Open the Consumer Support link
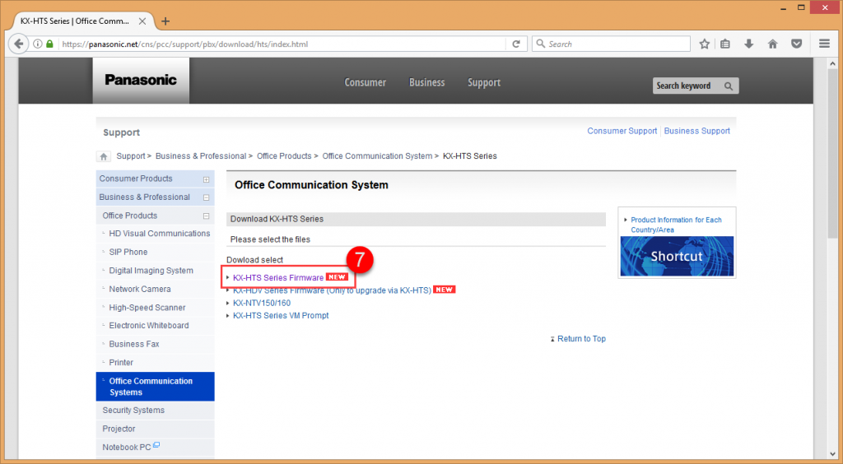The width and height of the screenshot is (843, 464). [x=622, y=131]
